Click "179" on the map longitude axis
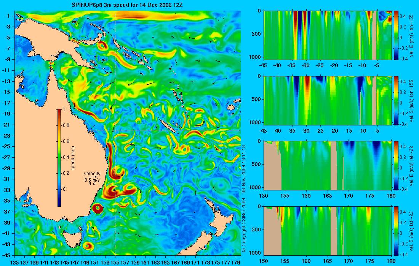This screenshot has height=266, width=419. (x=236, y=262)
